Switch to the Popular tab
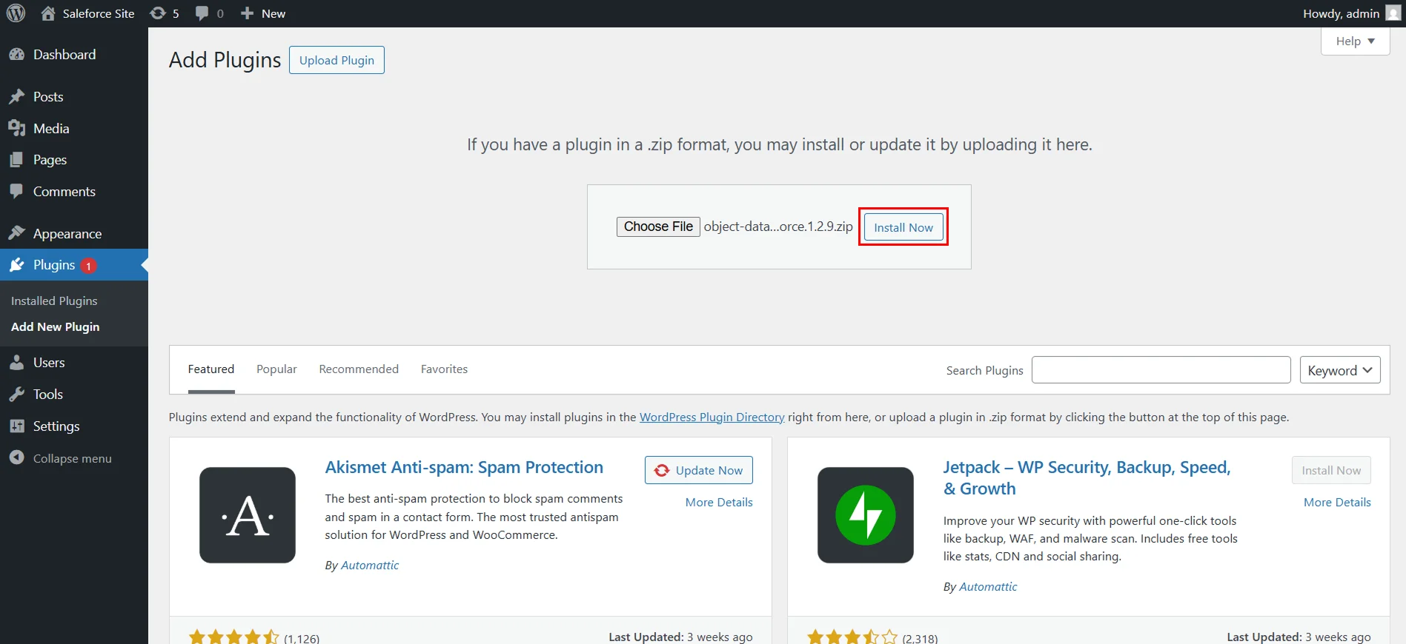Viewport: 1406px width, 644px height. pyautogui.click(x=276, y=369)
